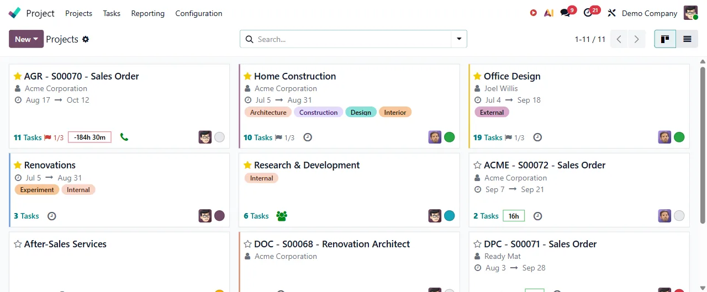Focus the Search input field

pyautogui.click(x=352, y=39)
